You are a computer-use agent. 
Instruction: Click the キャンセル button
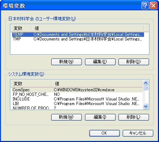pyautogui.click(x=138, y=133)
